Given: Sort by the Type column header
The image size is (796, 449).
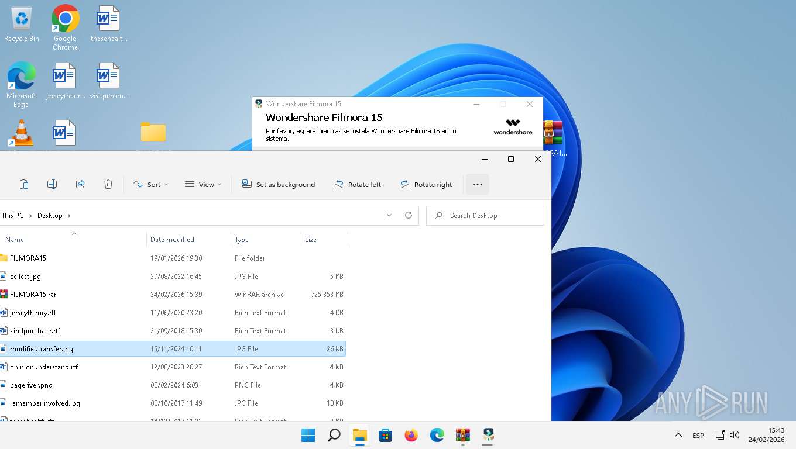Looking at the screenshot, I should click(266, 239).
